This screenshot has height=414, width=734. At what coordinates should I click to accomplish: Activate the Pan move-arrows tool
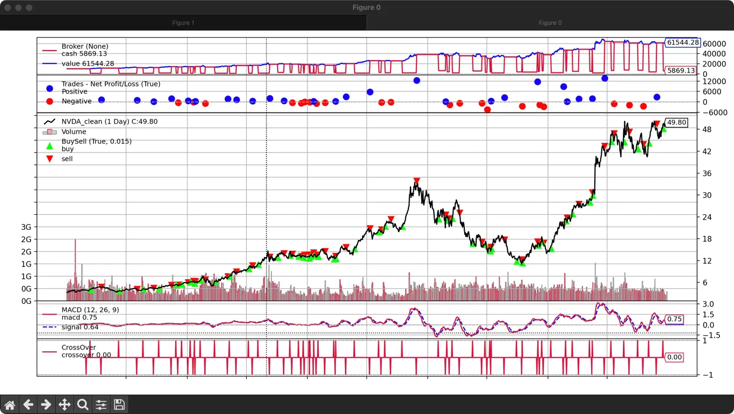click(64, 404)
